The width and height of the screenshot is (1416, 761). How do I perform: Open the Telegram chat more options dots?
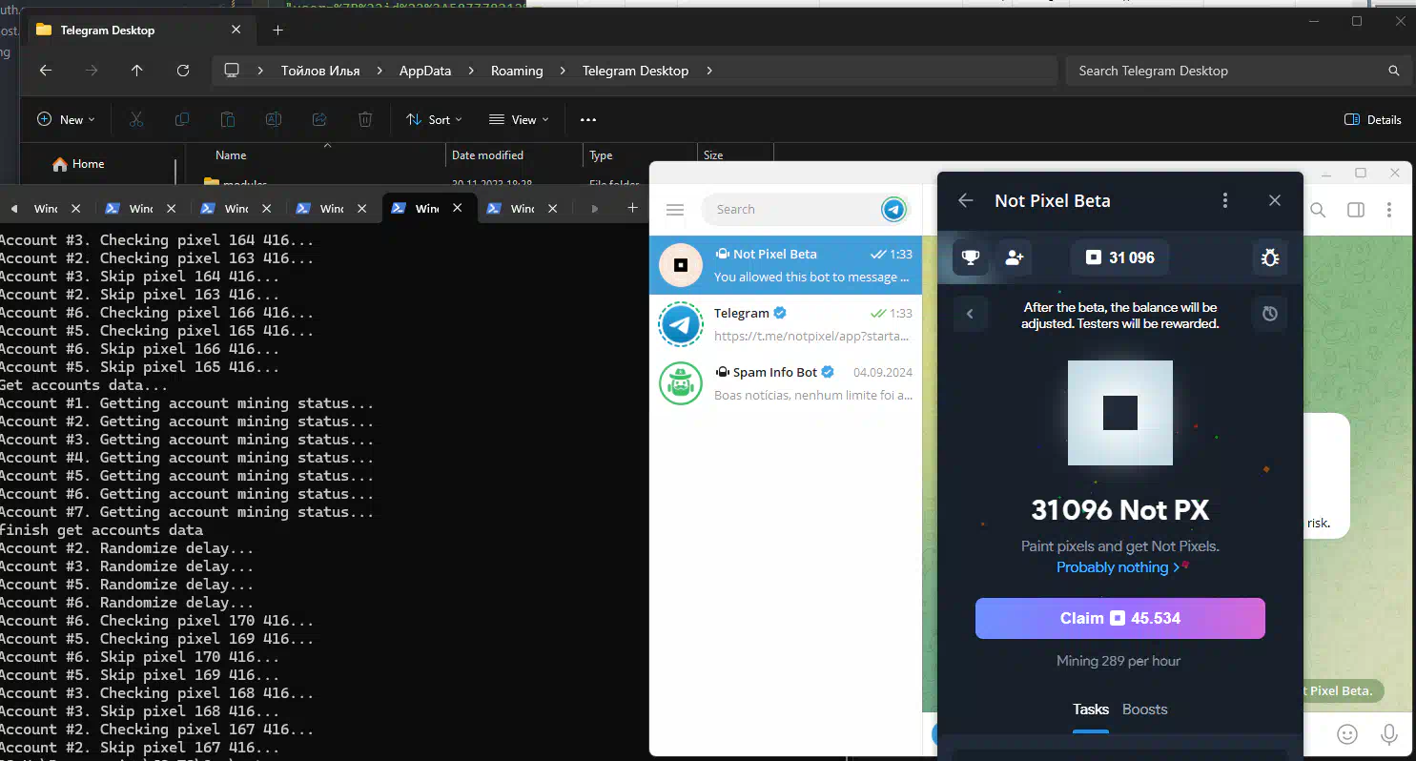[x=1390, y=210]
